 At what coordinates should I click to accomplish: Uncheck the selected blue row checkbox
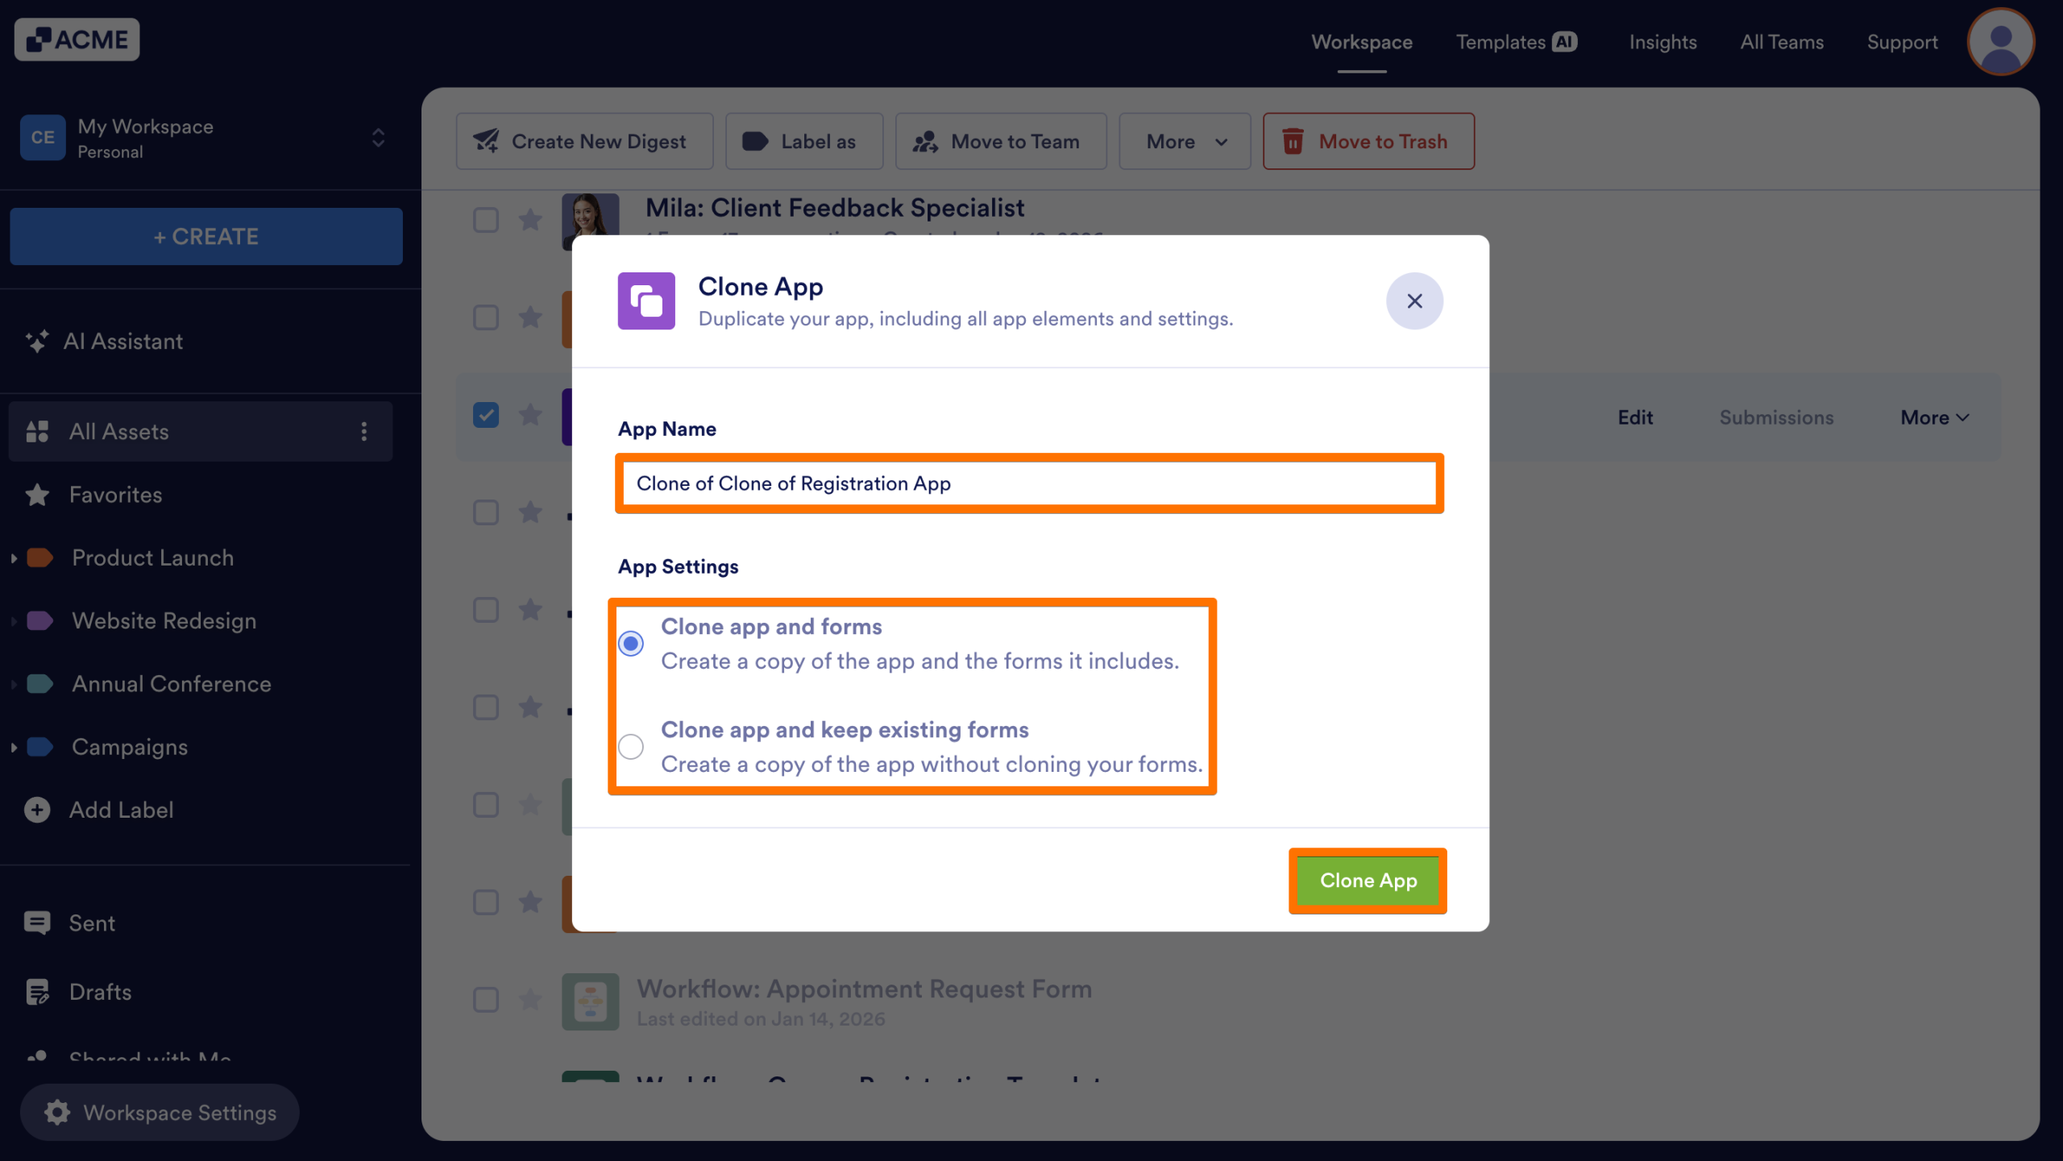pos(486,415)
